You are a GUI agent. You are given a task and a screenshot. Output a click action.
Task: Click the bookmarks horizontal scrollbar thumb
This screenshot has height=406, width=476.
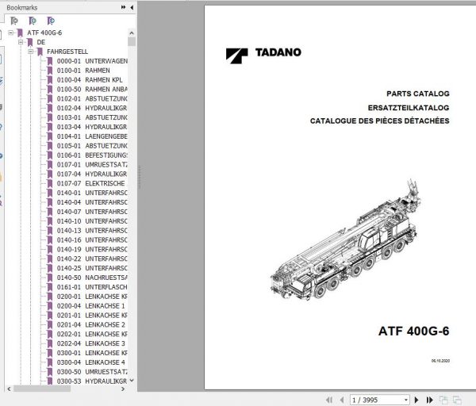click(42, 389)
